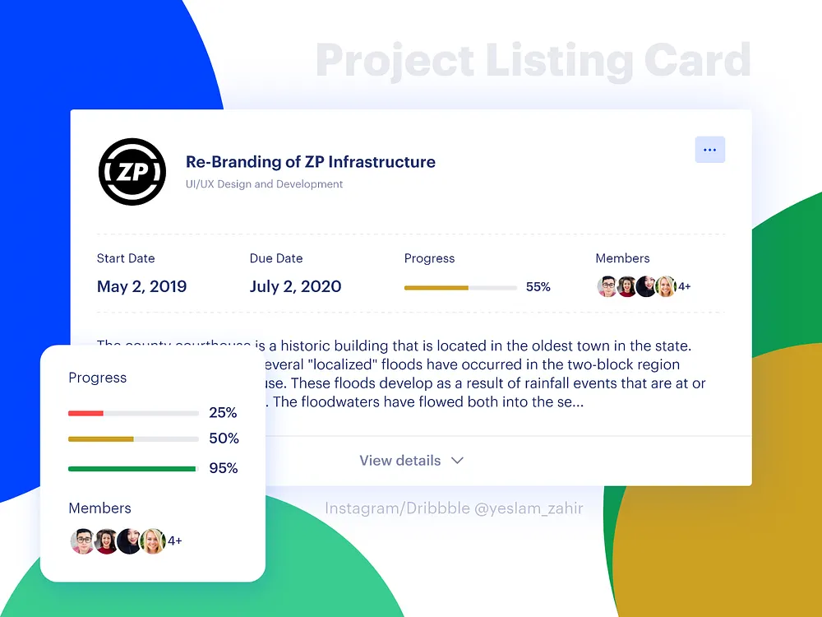The height and width of the screenshot is (617, 822).
Task: Click the View details link
Action: tap(400, 461)
